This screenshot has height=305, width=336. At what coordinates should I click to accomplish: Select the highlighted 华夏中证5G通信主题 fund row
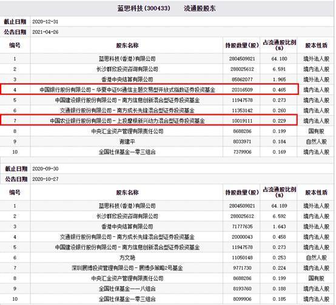coord(149,89)
